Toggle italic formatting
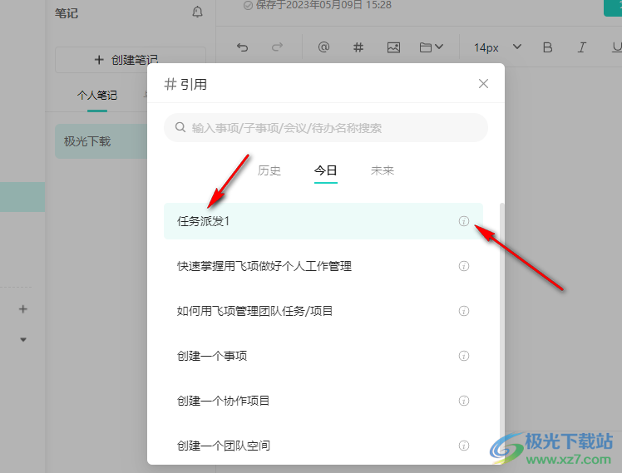Screen dimensions: 622x473 coord(582,47)
